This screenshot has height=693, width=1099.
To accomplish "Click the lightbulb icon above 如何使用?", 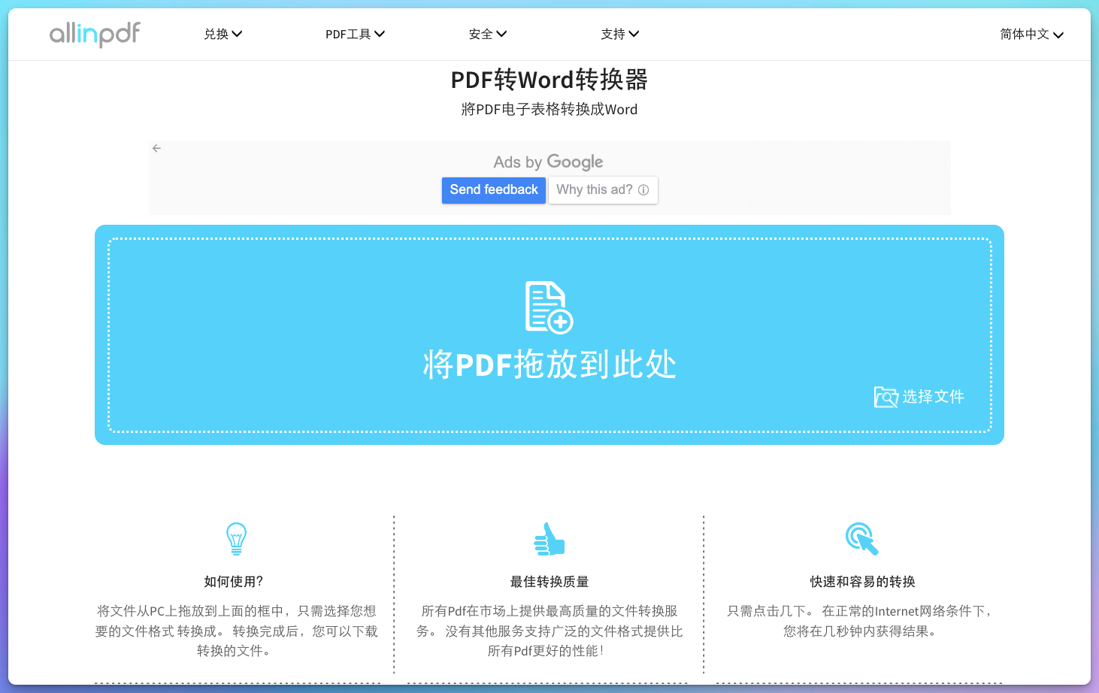I will (235, 538).
